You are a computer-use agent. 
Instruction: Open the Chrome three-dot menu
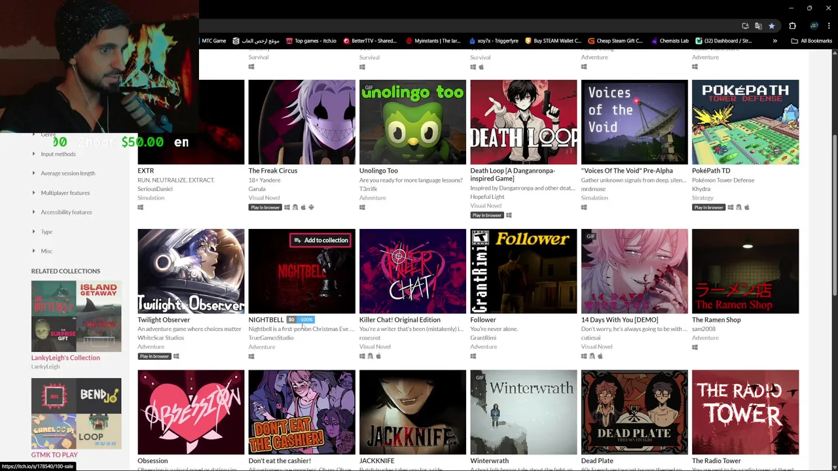tap(829, 26)
